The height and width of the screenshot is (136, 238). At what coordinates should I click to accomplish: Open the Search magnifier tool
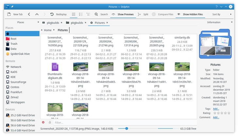[96, 14]
